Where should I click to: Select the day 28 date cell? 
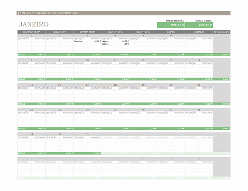(199, 109)
